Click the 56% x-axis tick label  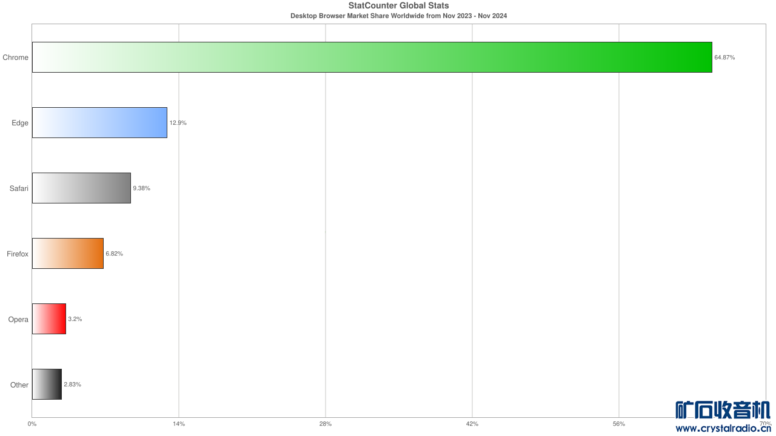(x=619, y=424)
